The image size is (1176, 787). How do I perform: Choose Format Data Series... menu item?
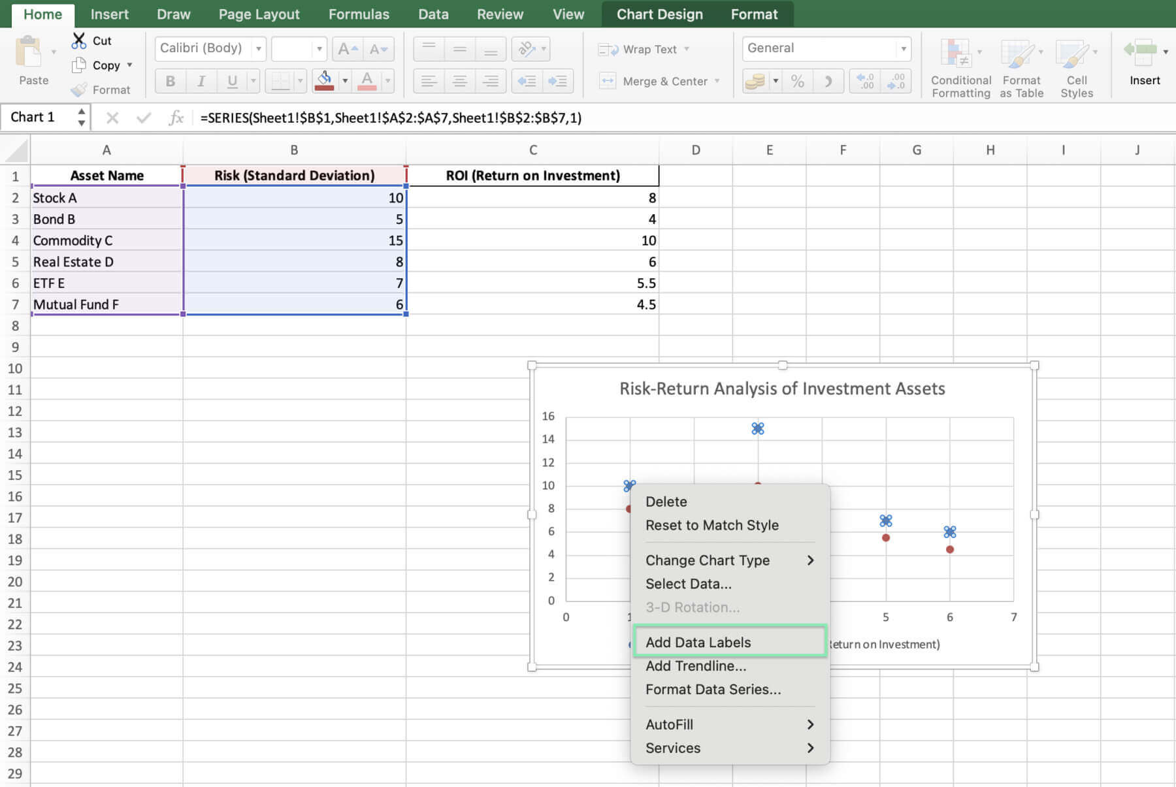730,689
